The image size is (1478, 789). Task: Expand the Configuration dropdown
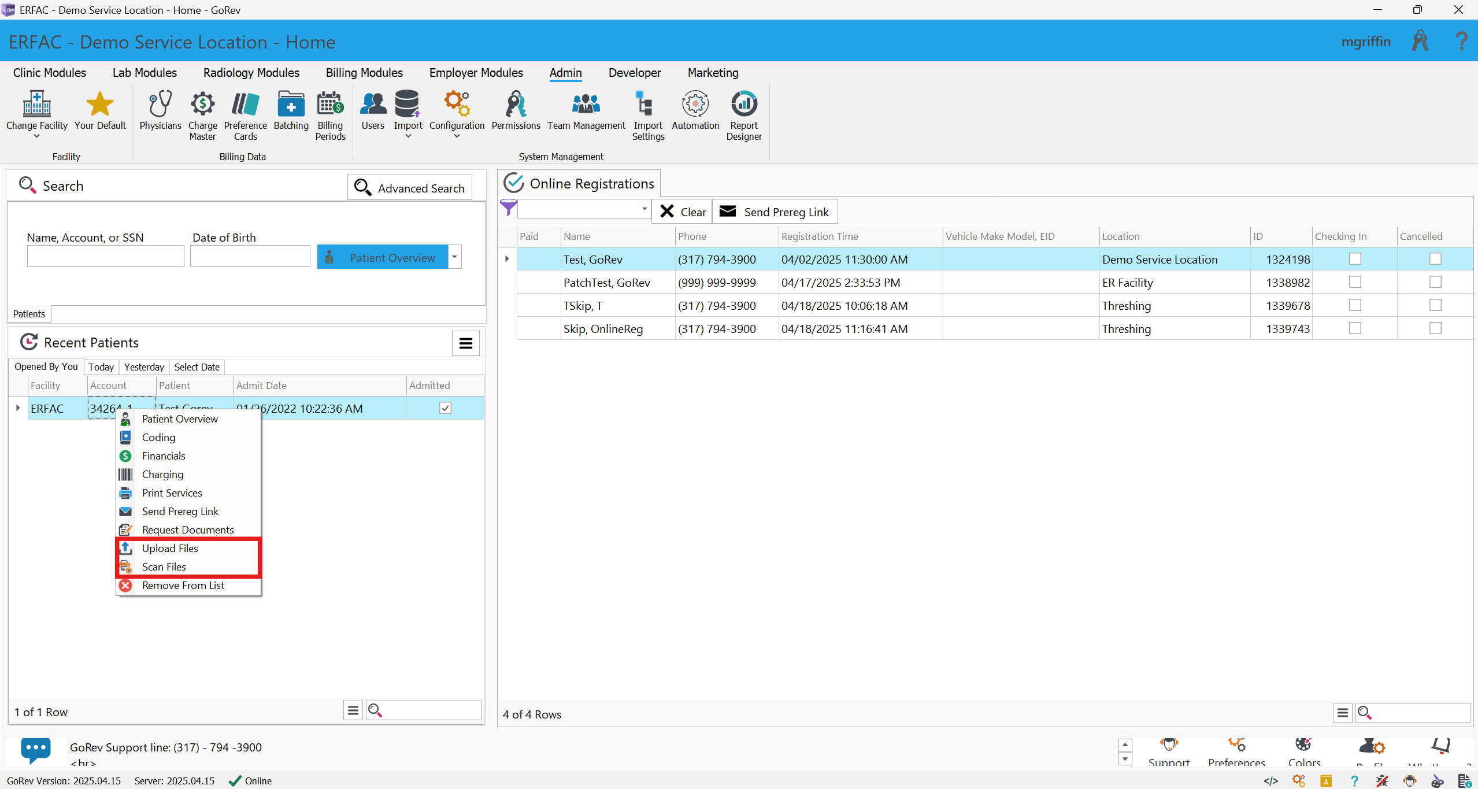(457, 136)
